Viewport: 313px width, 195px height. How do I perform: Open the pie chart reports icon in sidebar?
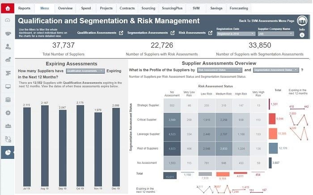8,152
